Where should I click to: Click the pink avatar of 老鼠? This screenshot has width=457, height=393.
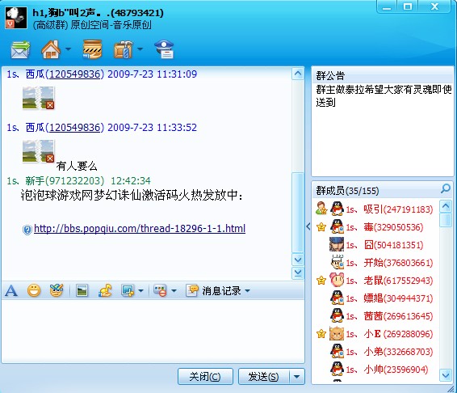pyautogui.click(x=337, y=280)
